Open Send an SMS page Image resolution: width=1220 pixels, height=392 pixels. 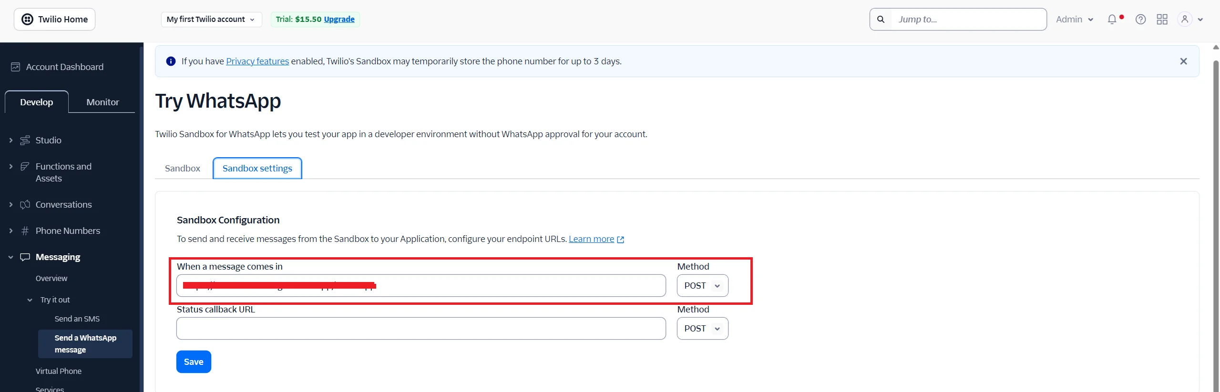click(x=77, y=319)
